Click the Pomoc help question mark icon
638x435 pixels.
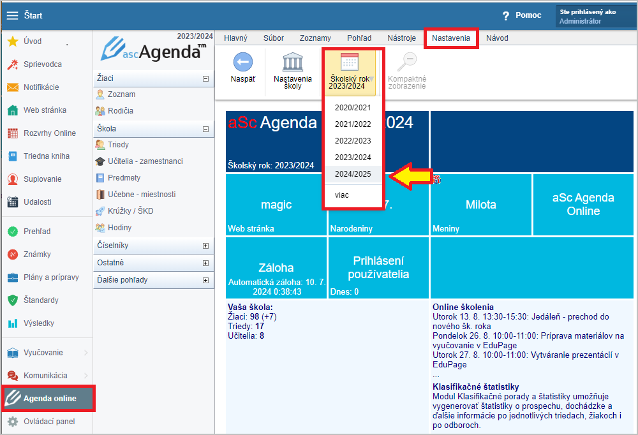[506, 15]
